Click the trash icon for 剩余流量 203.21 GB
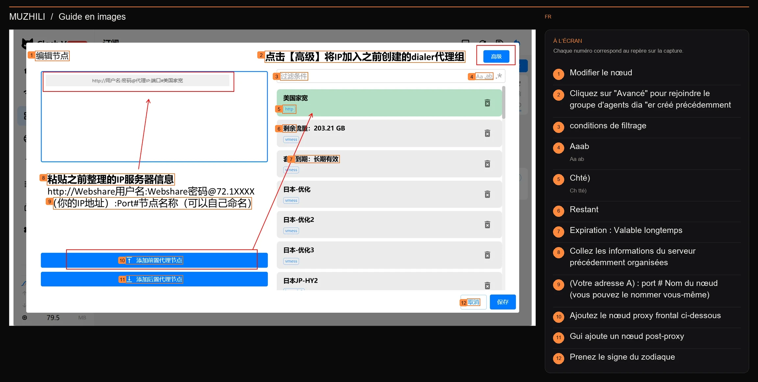758x382 pixels. point(487,133)
